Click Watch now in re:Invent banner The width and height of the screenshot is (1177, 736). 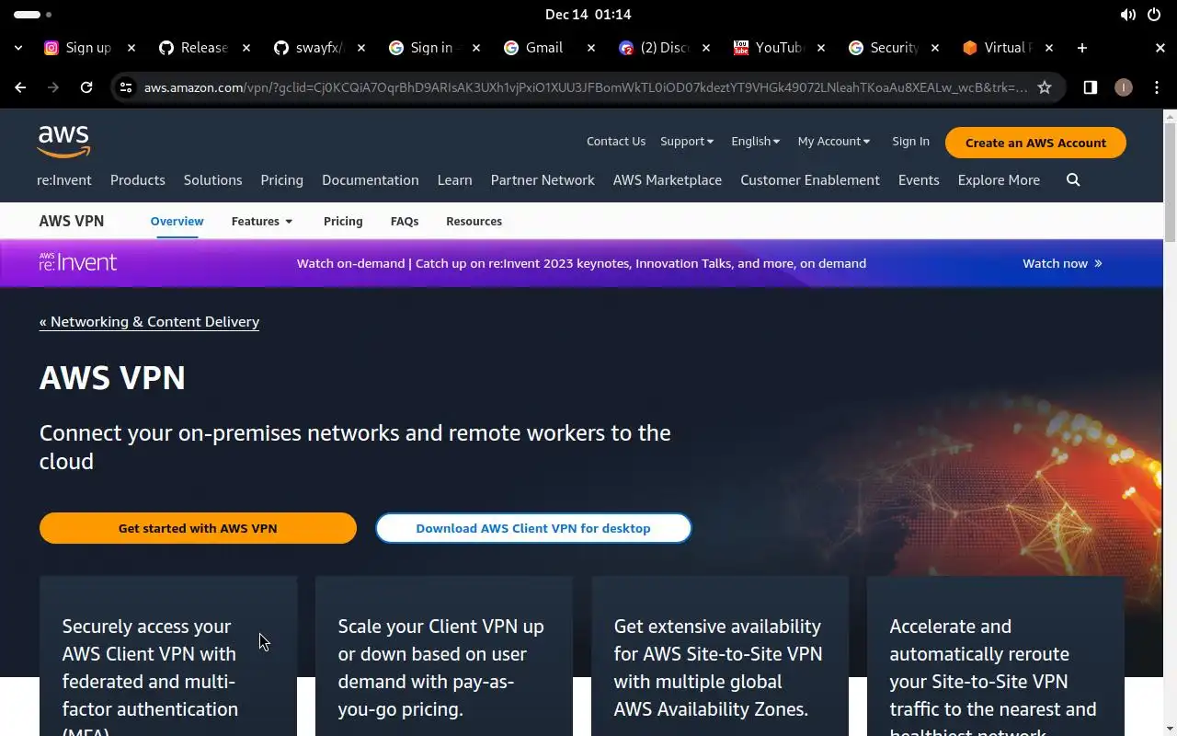1062,263
